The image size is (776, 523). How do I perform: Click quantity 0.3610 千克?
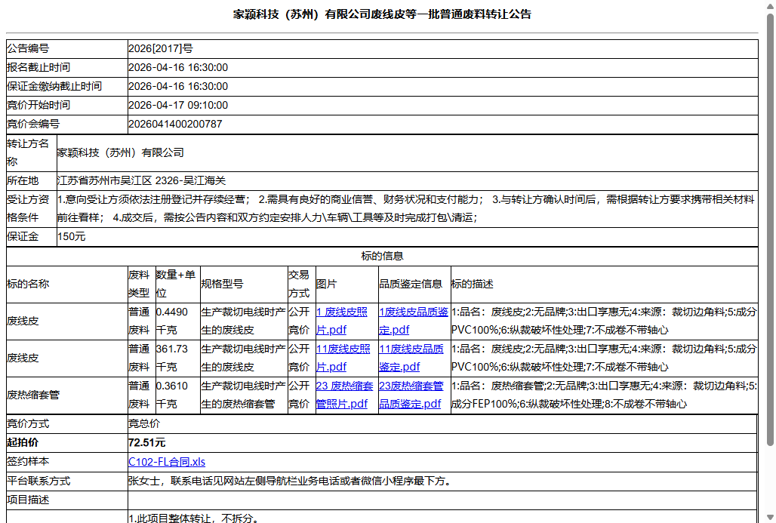pos(171,395)
